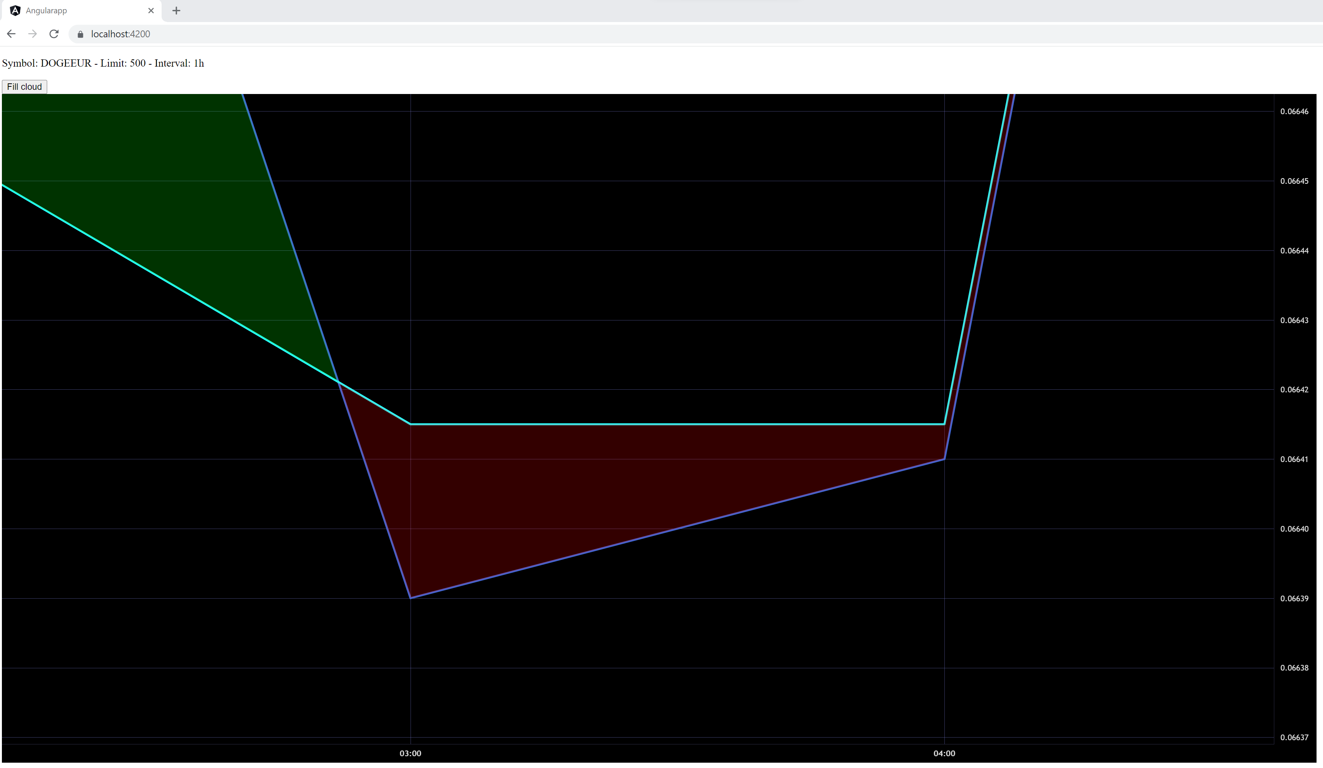Image resolution: width=1323 pixels, height=768 pixels.
Task: Click the 03:00 time axis label
Action: coord(410,753)
